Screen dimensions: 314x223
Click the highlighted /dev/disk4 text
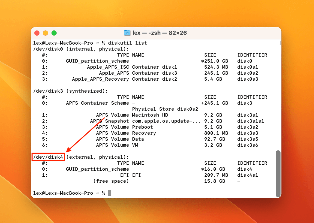tap(48, 157)
